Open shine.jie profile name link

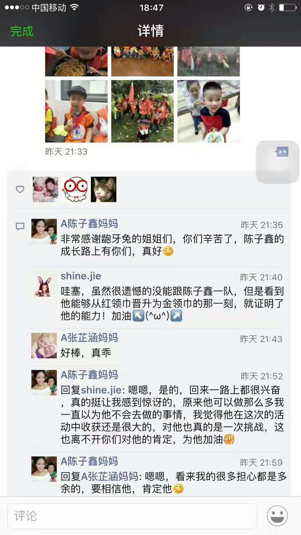81,276
